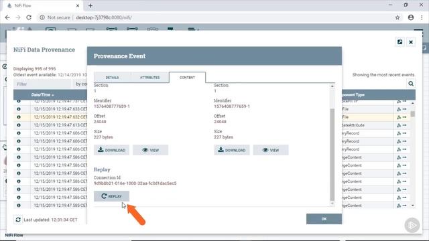Open info for the 12:19:47.633 event

19,109
